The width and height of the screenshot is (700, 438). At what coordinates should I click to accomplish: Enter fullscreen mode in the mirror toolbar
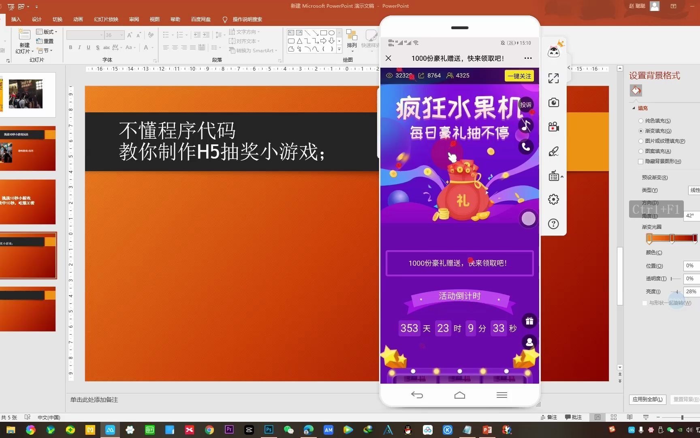pos(553,78)
